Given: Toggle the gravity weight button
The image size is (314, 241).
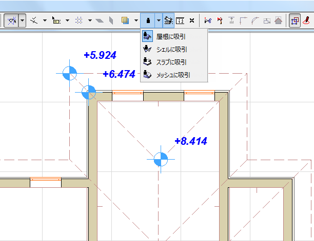Looking at the screenshot, I should coord(148,20).
